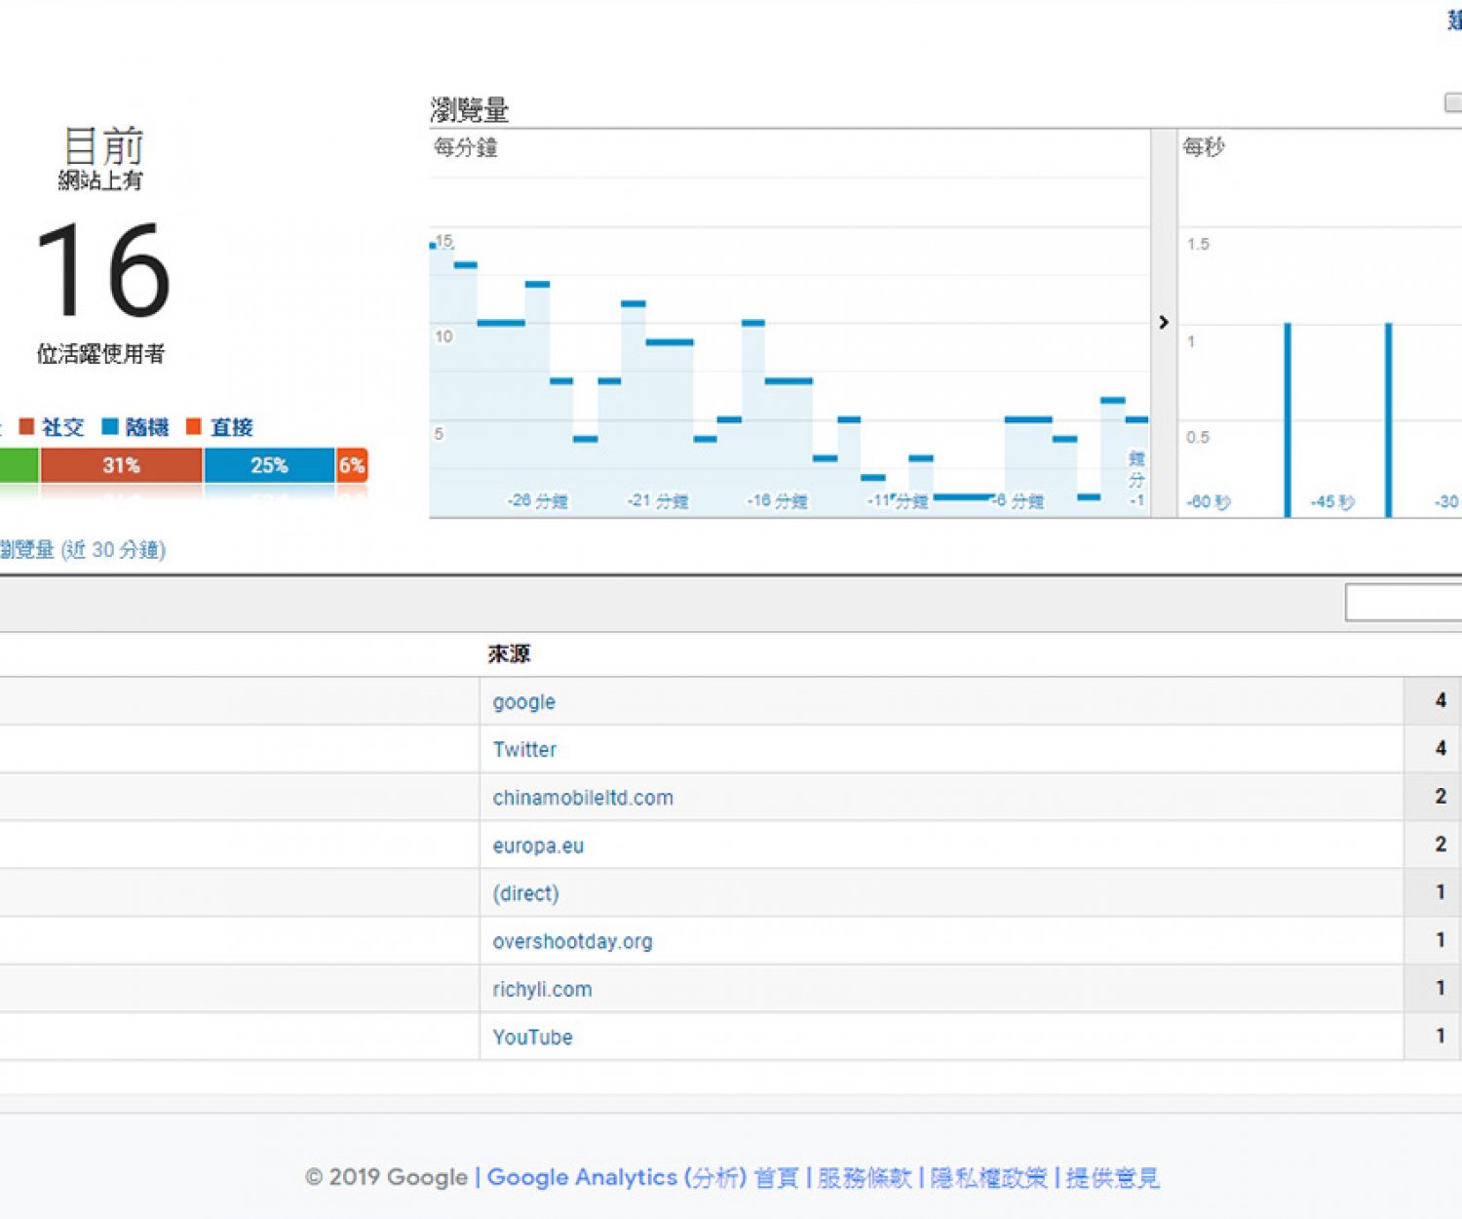Click the red 社交 legend swatch
The width and height of the screenshot is (1462, 1219).
[27, 427]
